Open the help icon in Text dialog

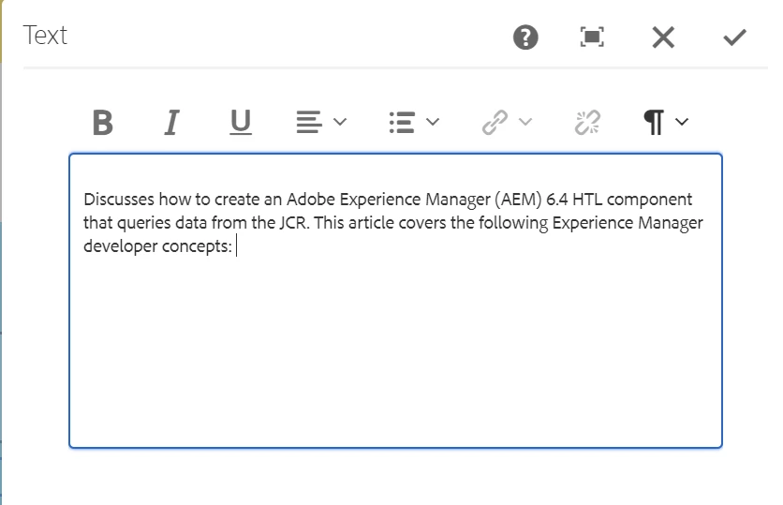[x=525, y=37]
